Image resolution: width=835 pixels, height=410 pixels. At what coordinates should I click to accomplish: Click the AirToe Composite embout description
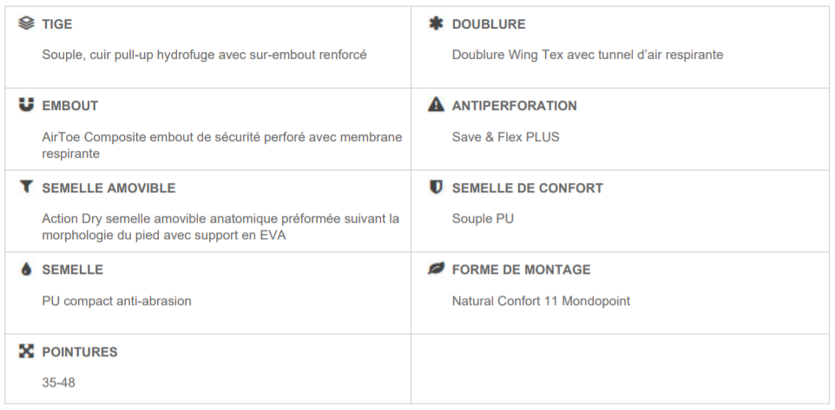pos(221,145)
